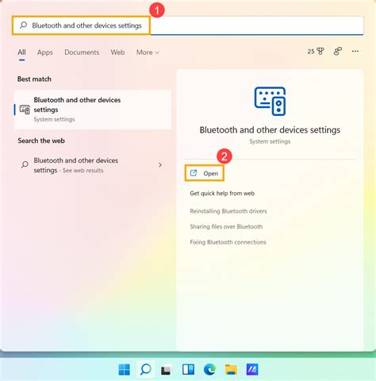
Task: Open Task View from taskbar
Action: (x=167, y=370)
